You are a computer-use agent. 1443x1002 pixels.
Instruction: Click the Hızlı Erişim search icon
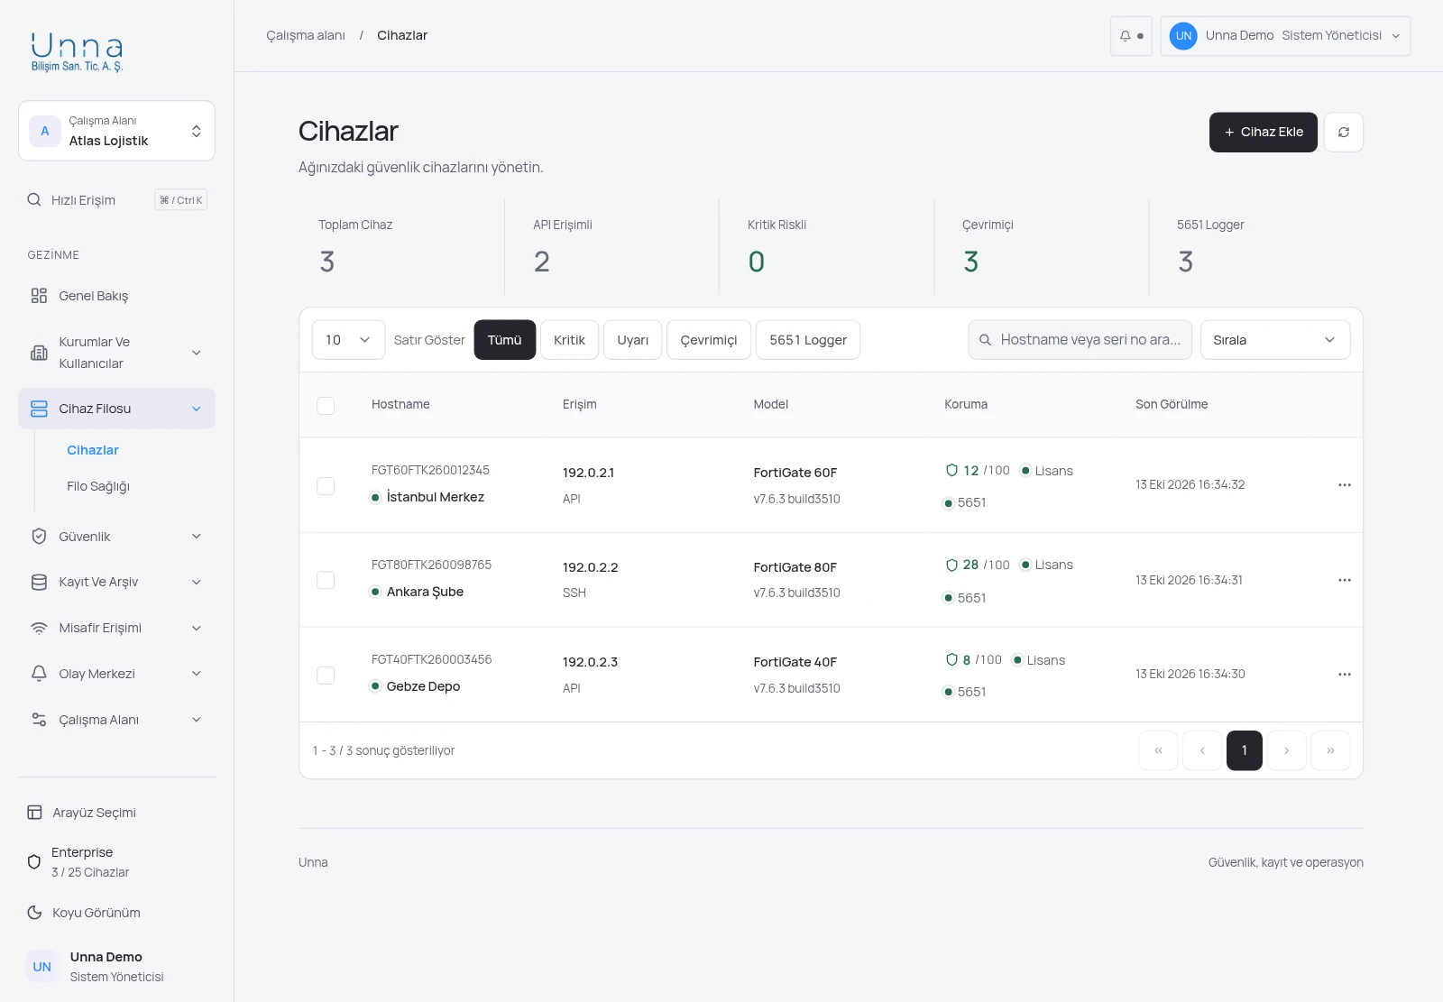coord(34,200)
